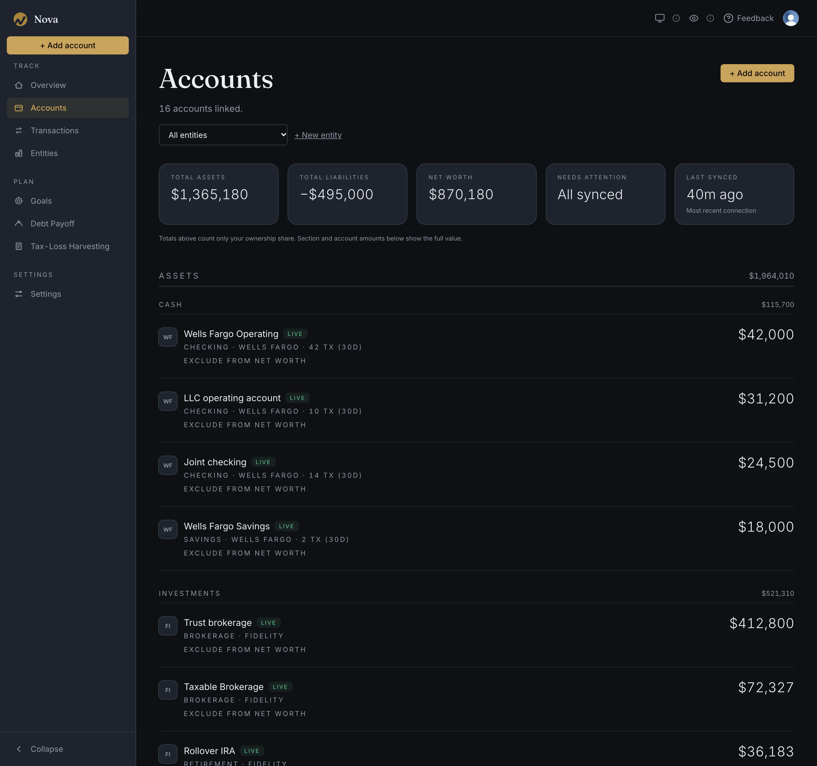
Task: Click Add account button beside Accounts heading
Action: [757, 73]
